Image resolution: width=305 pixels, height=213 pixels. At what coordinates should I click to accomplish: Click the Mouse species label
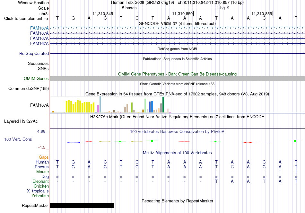point(42,172)
